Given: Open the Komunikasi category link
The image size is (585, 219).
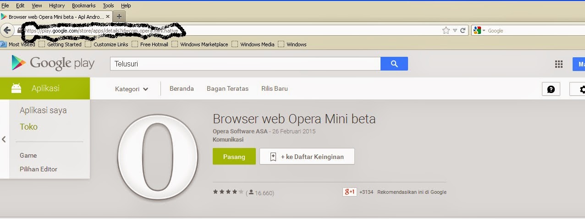Looking at the screenshot, I should point(228,139).
